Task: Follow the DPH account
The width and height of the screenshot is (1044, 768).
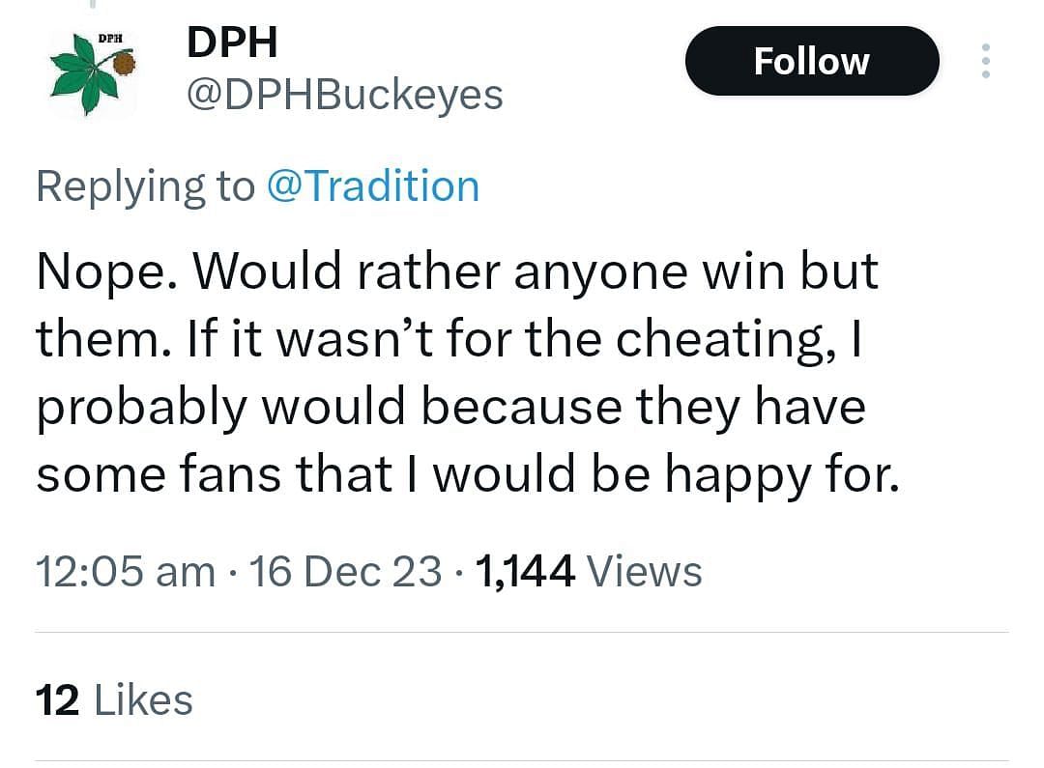Action: [x=812, y=61]
